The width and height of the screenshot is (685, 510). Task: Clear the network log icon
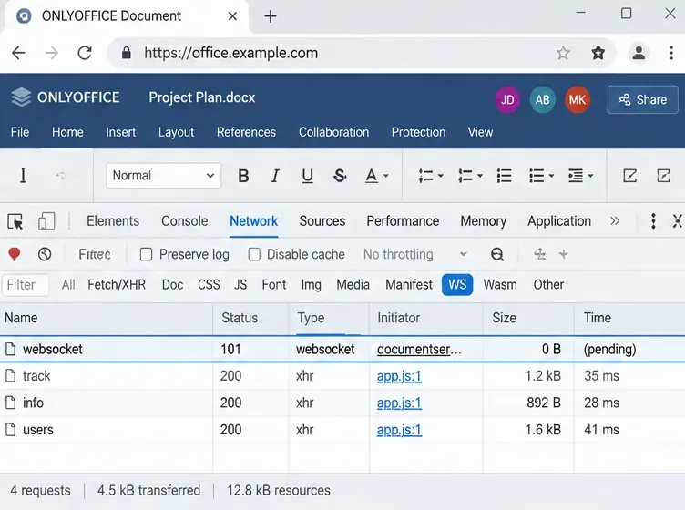45,254
